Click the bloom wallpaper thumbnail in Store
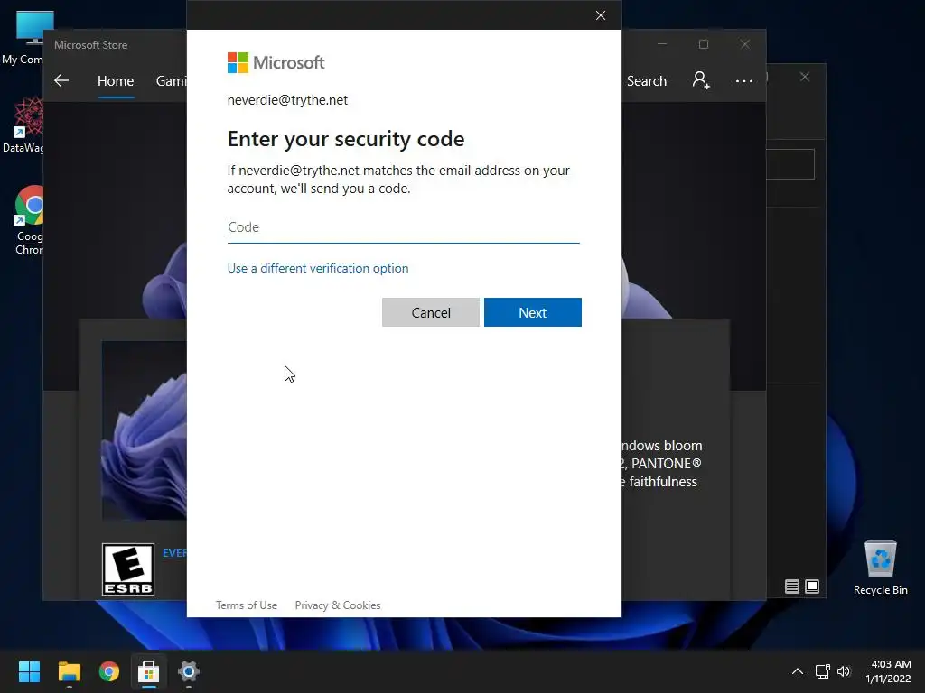The height and width of the screenshot is (693, 925). pyautogui.click(x=144, y=430)
